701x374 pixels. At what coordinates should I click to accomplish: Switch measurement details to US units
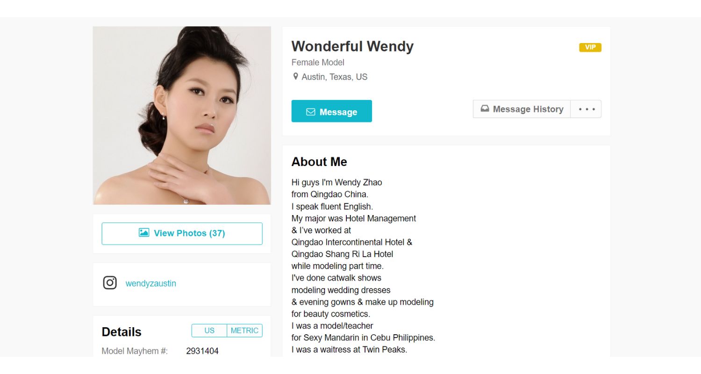209,331
